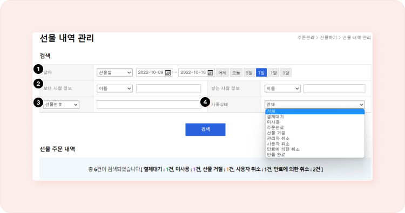The image size is (405, 213).
Task: Open the start date calendar icon
Action: (168, 73)
